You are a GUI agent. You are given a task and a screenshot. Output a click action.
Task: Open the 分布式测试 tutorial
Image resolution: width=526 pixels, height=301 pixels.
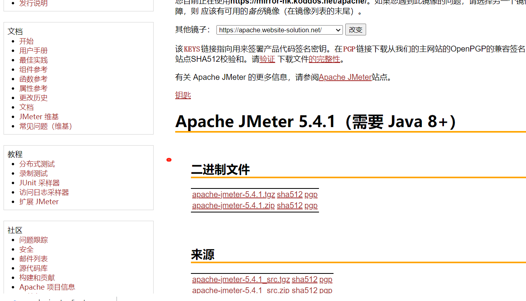[37, 164]
